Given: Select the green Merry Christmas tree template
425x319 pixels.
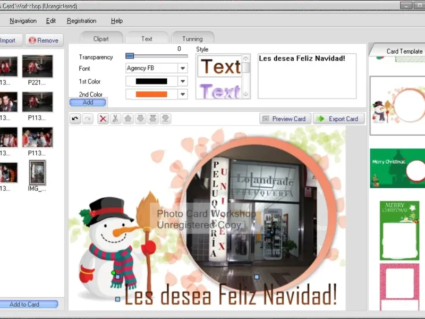Looking at the screenshot, I should [397, 168].
